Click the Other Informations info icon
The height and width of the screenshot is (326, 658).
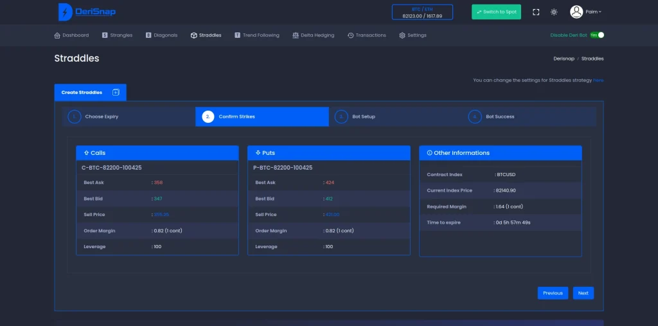click(429, 153)
